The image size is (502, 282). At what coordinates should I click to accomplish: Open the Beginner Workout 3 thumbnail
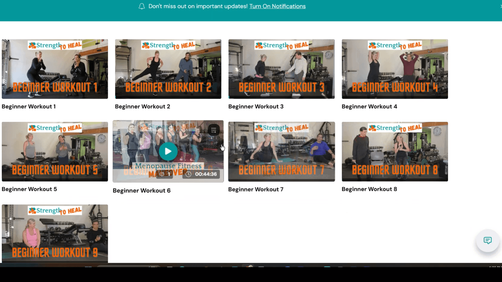click(281, 69)
